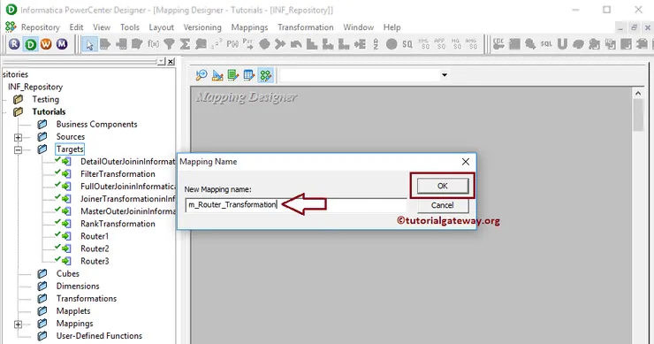Click the MQ SQ transformation icon

point(456,44)
